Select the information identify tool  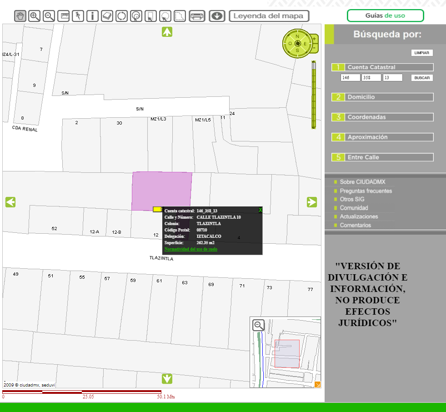[x=92, y=16]
